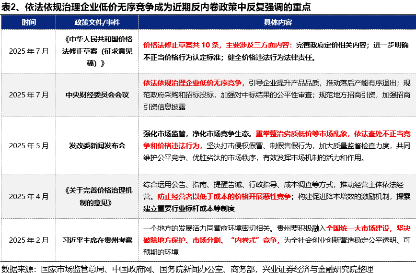
Task: Click red text 防止经营者以低于成本的价格开展恶性竞争
Action: [224, 197]
